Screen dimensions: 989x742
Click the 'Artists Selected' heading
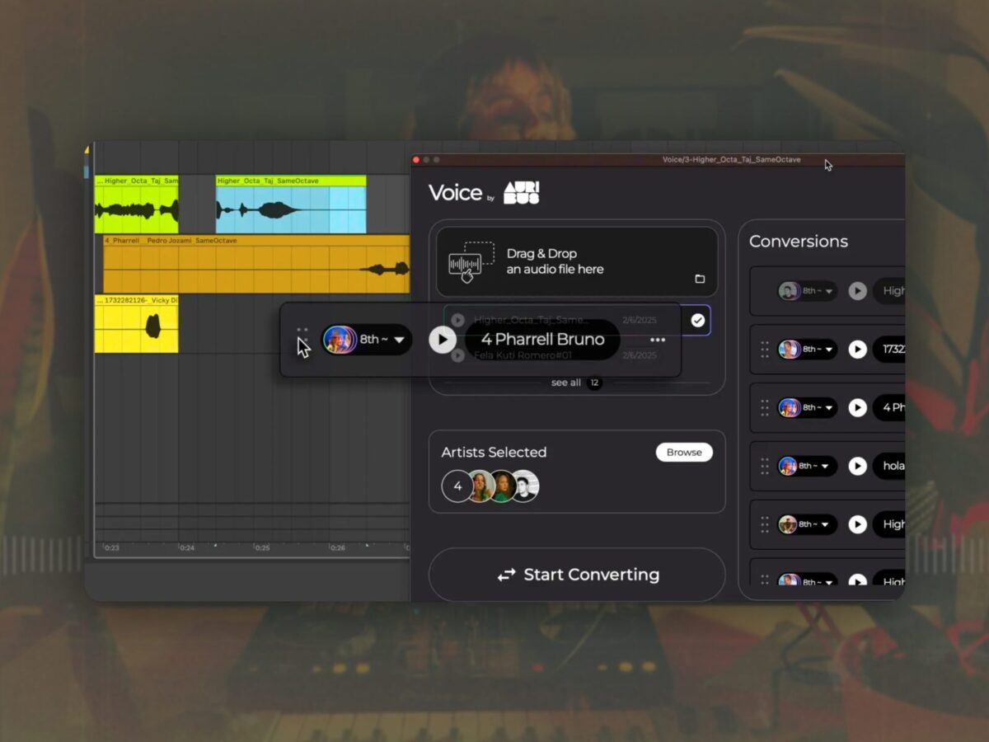coord(494,452)
